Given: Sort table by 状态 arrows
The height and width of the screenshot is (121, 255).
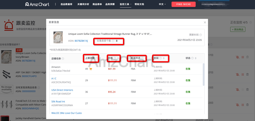Looking at the screenshot, I should [x=196, y=58].
